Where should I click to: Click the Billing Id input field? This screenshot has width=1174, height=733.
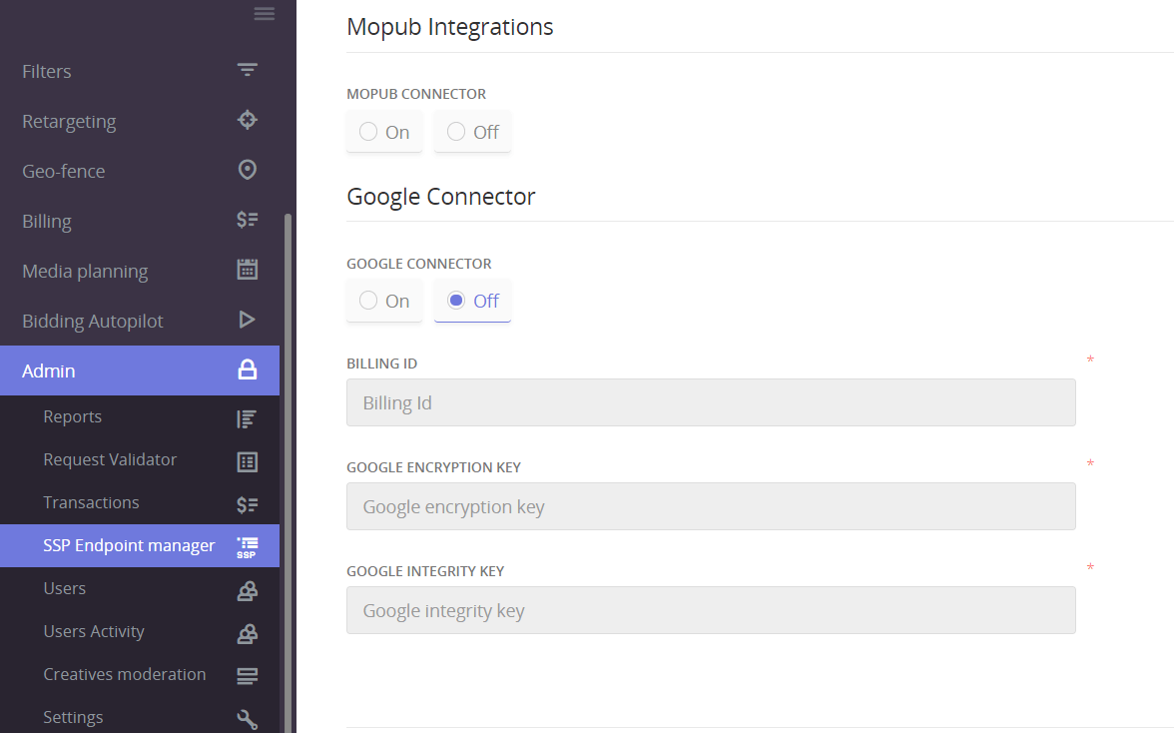click(711, 402)
